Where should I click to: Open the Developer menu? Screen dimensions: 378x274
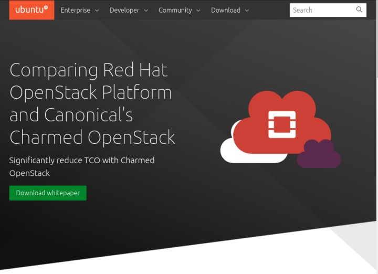(129, 10)
